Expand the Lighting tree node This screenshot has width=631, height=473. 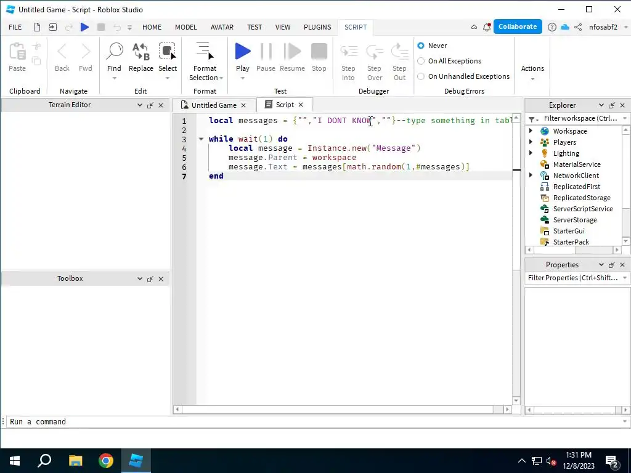tap(531, 153)
